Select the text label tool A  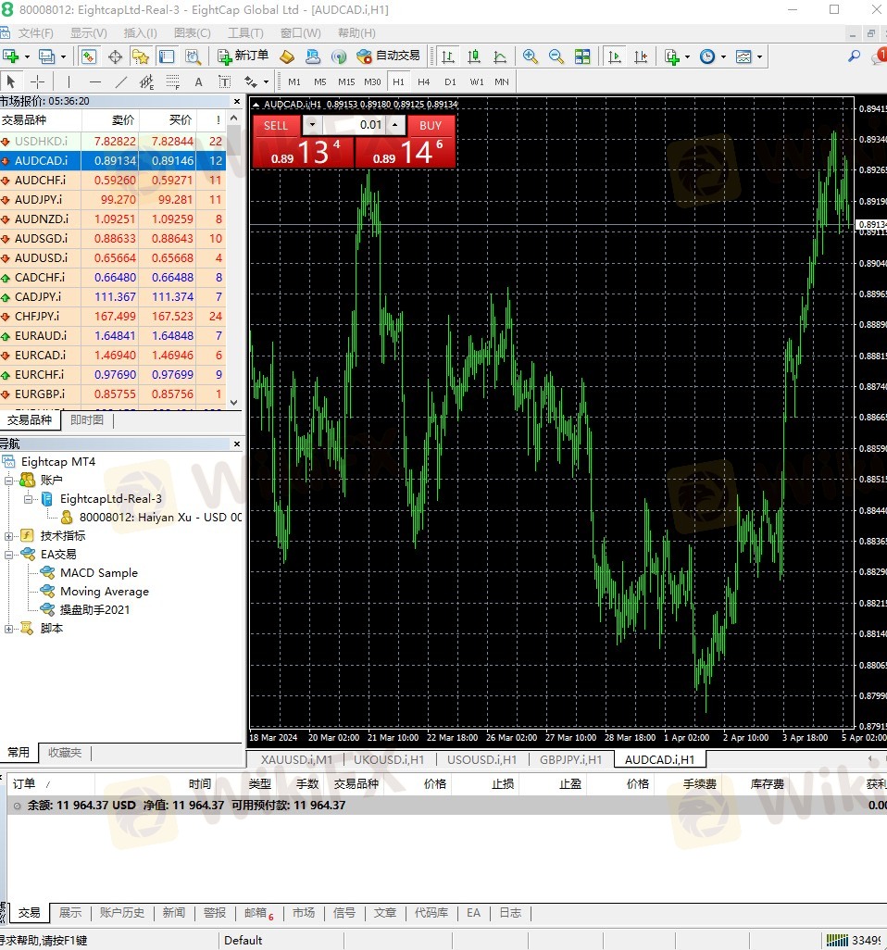[x=199, y=81]
